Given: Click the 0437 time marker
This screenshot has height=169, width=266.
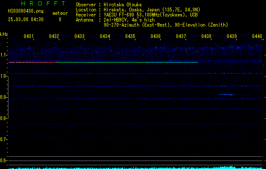Looking at the screenshot, I should pyautogui.click(x=181, y=36).
